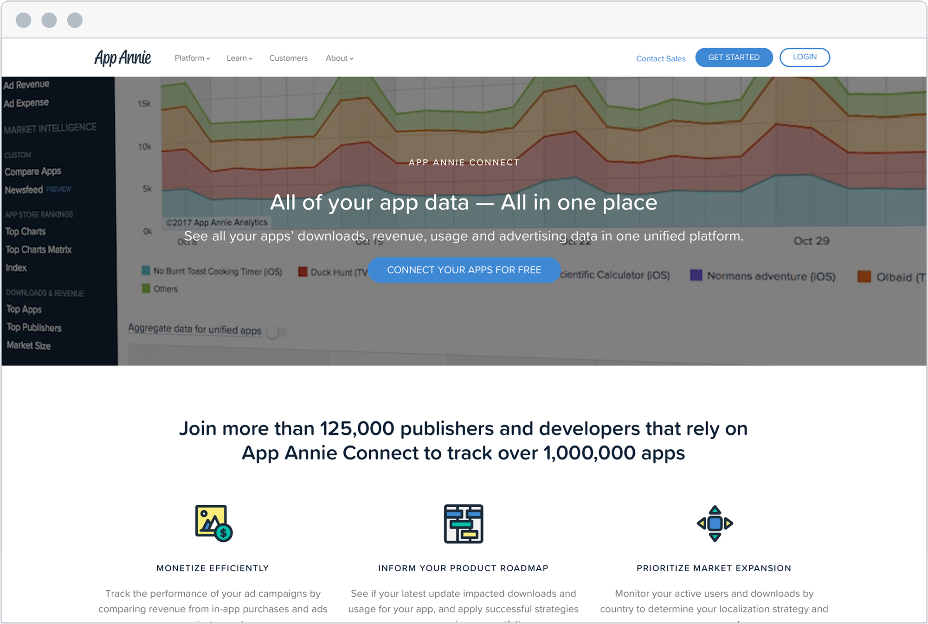Select the Market Expansion arrows icon
This screenshot has height=624, width=928.
pyautogui.click(x=715, y=523)
